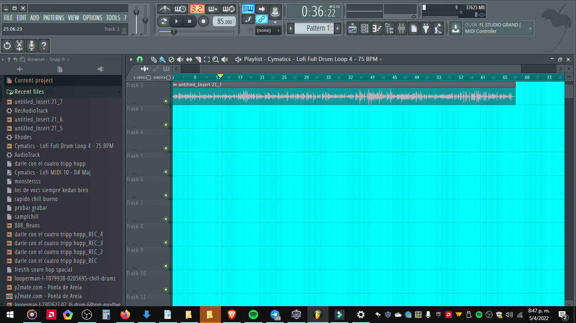Select the Draw pencil tool

(x=153, y=59)
